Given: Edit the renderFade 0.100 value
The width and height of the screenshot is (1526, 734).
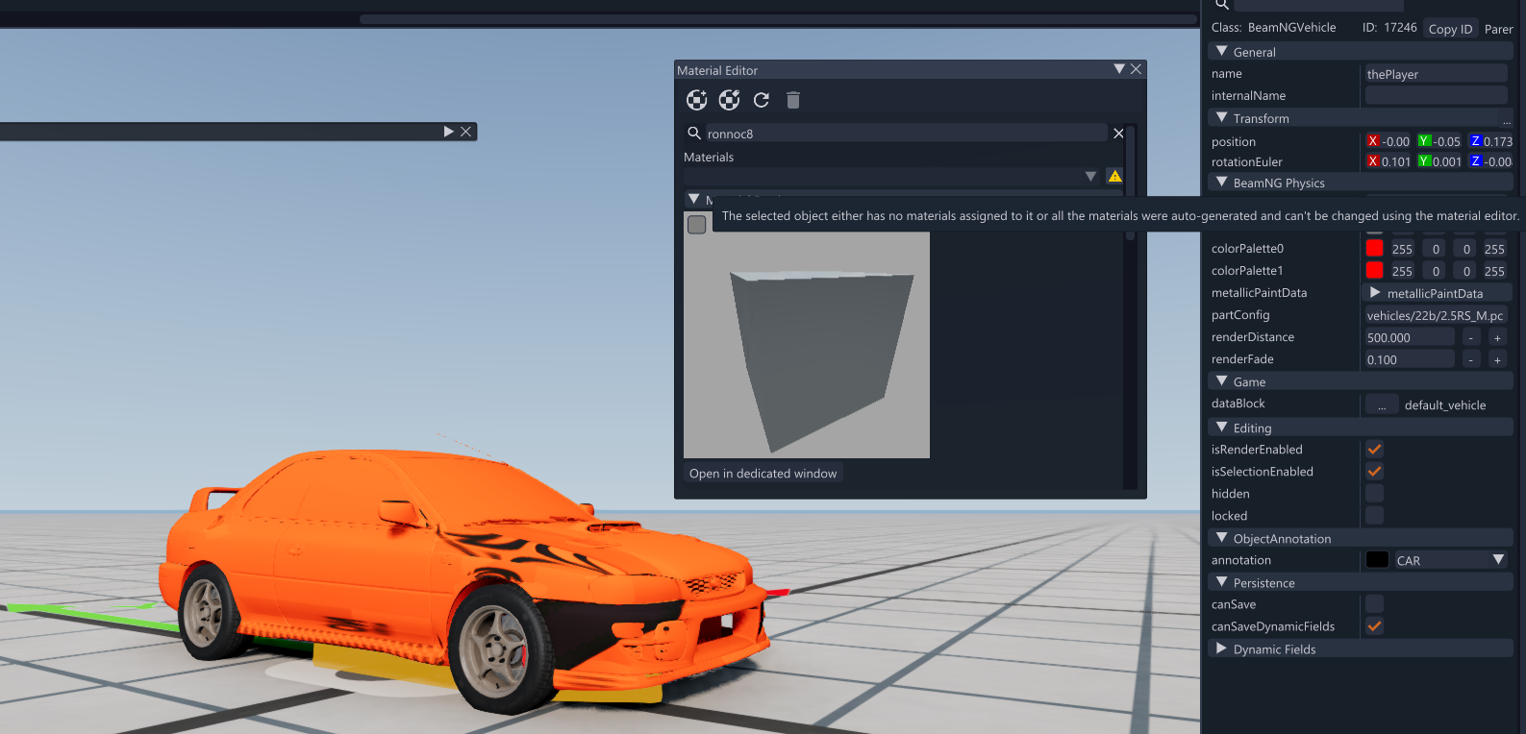Looking at the screenshot, I should [1410, 359].
